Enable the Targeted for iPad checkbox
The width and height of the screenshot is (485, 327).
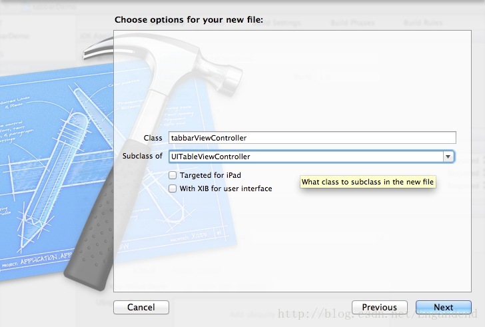173,175
